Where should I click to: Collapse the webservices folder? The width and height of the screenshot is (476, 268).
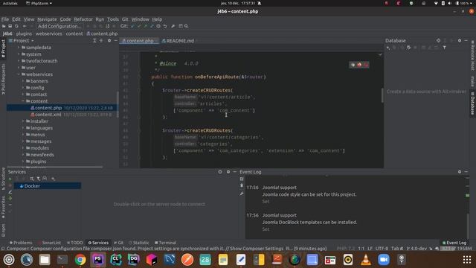[x=19, y=74]
